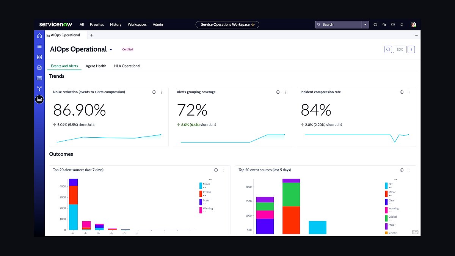Switch to the Events and Alerts tab
Viewport: 455px width, 256px height.
[64, 66]
